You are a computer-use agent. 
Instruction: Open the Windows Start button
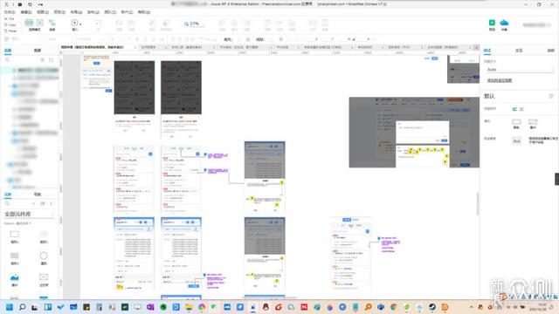click(10, 307)
